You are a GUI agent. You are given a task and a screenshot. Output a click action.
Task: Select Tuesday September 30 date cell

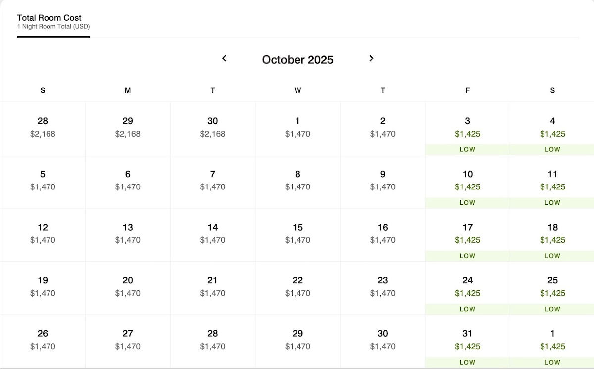[x=213, y=129]
